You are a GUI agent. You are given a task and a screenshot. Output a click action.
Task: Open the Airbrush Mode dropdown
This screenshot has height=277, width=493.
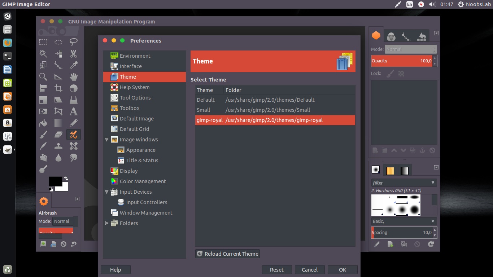pyautogui.click(x=65, y=221)
